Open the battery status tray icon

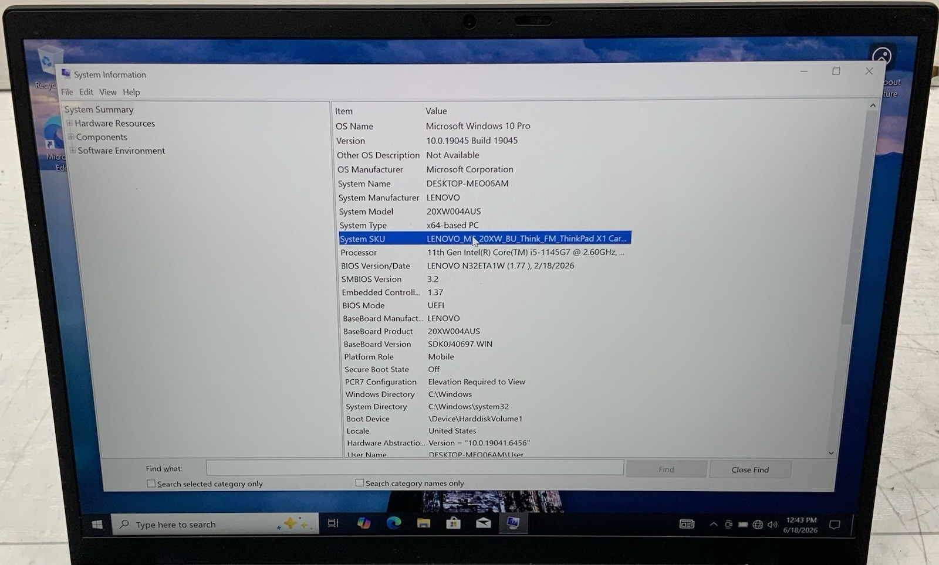click(743, 525)
